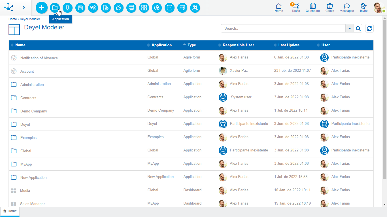Viewport: 387px width, 217px height.
Task: Click the folder icon beside Contracts
Action: [14, 97]
